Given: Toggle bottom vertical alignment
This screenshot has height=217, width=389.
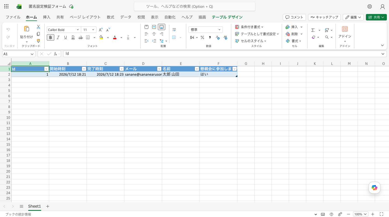Looking at the screenshot, I should [162, 27].
